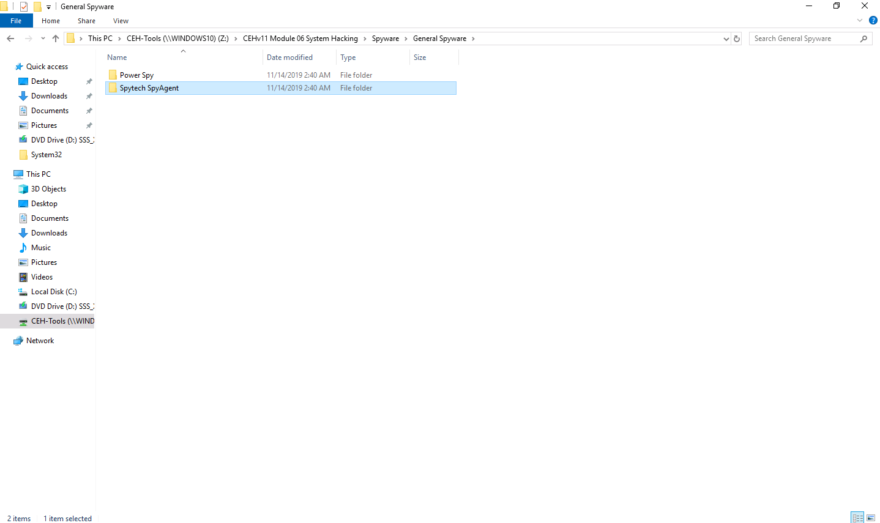Viewport: 880px width, 523px height.
Task: Click the Properties quick access toolbar icon
Action: [x=24, y=7]
